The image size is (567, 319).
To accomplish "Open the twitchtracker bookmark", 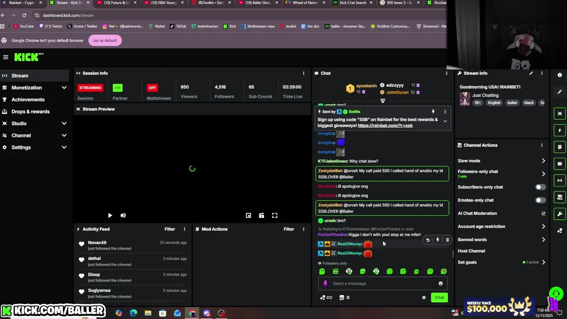I will [205, 26].
